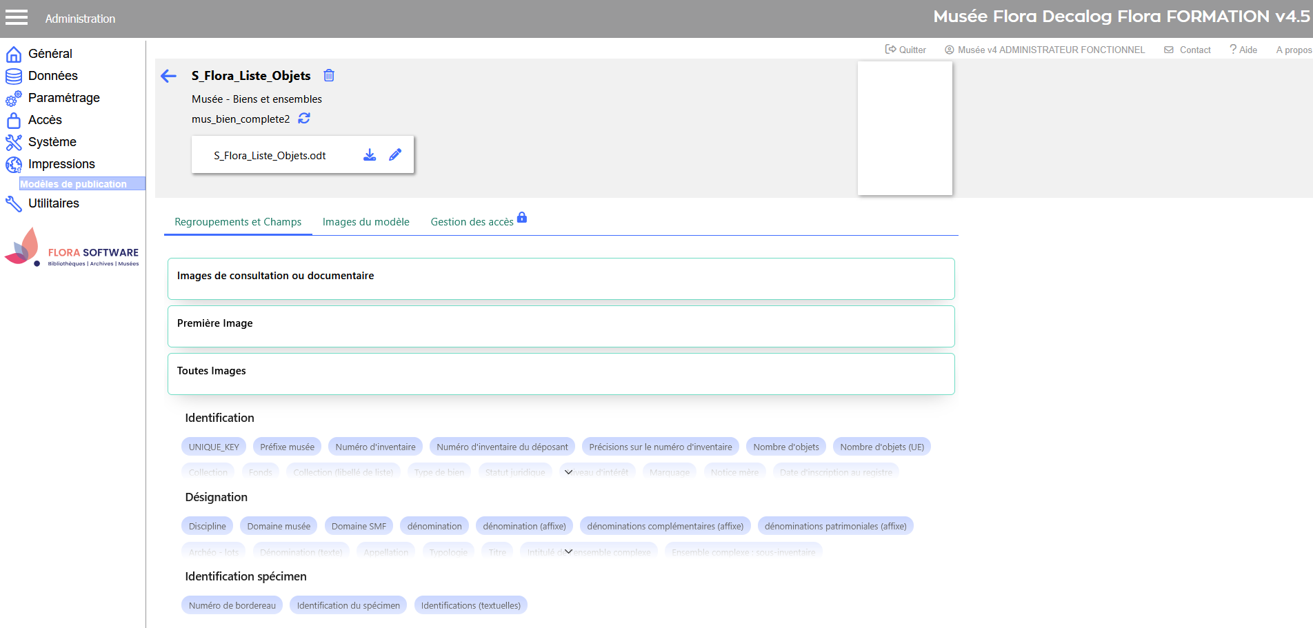
Task: Download S_Flora_Liste_Objets.odt file
Action: click(x=370, y=155)
